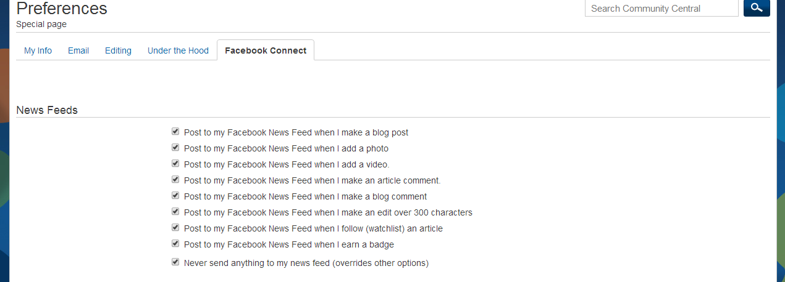This screenshot has height=282, width=785.
Task: Click the 'add a photo' option label
Action: (286, 148)
